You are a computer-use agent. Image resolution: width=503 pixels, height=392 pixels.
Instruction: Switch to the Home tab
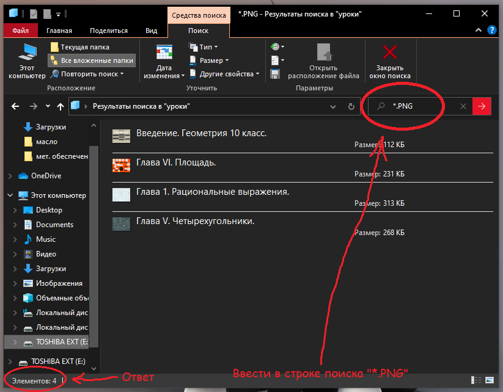click(59, 31)
